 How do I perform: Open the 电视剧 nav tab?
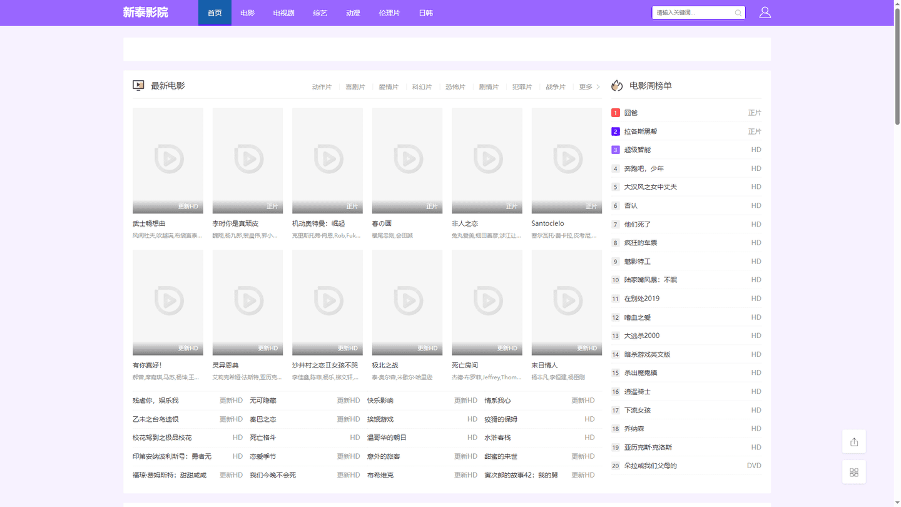pyautogui.click(x=283, y=13)
